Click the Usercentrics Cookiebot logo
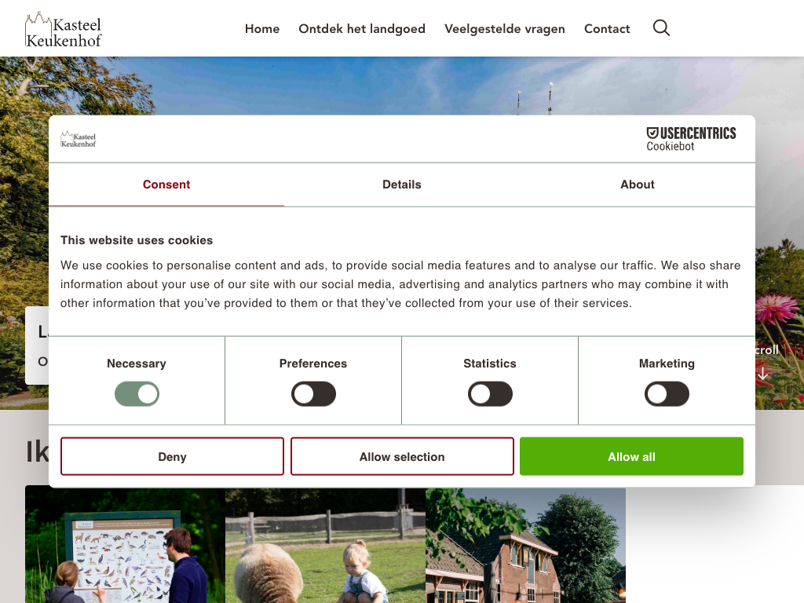This screenshot has width=804, height=603. [x=691, y=139]
